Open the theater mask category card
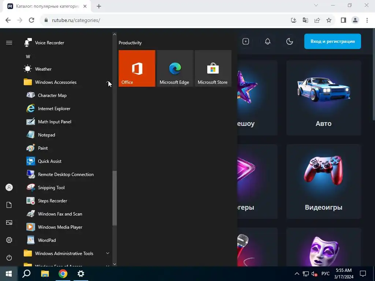 pos(324,247)
